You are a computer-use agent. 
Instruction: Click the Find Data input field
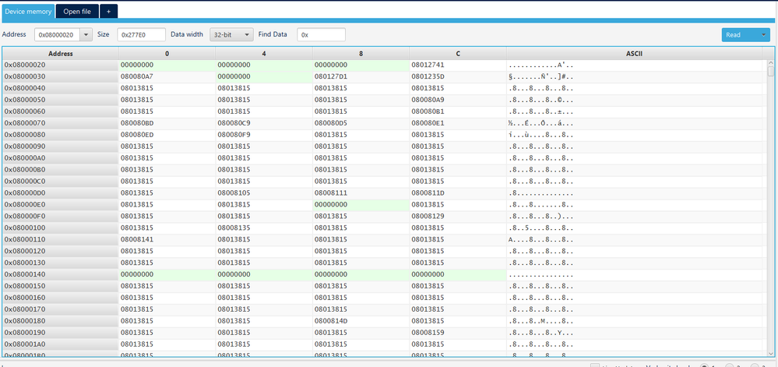[321, 35]
